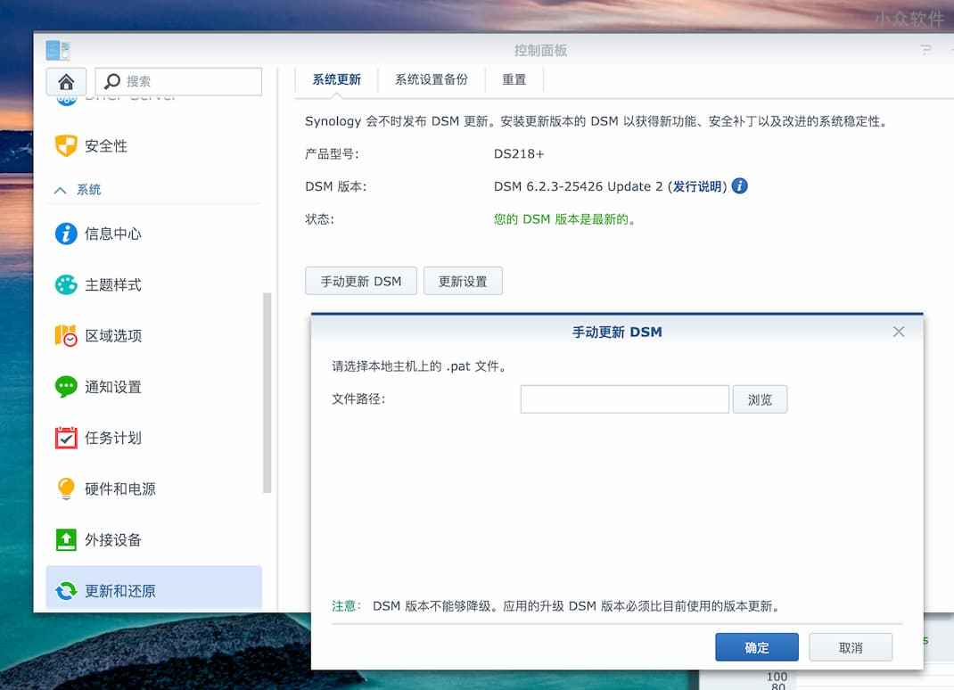Open Update and Restore icon

(x=66, y=591)
